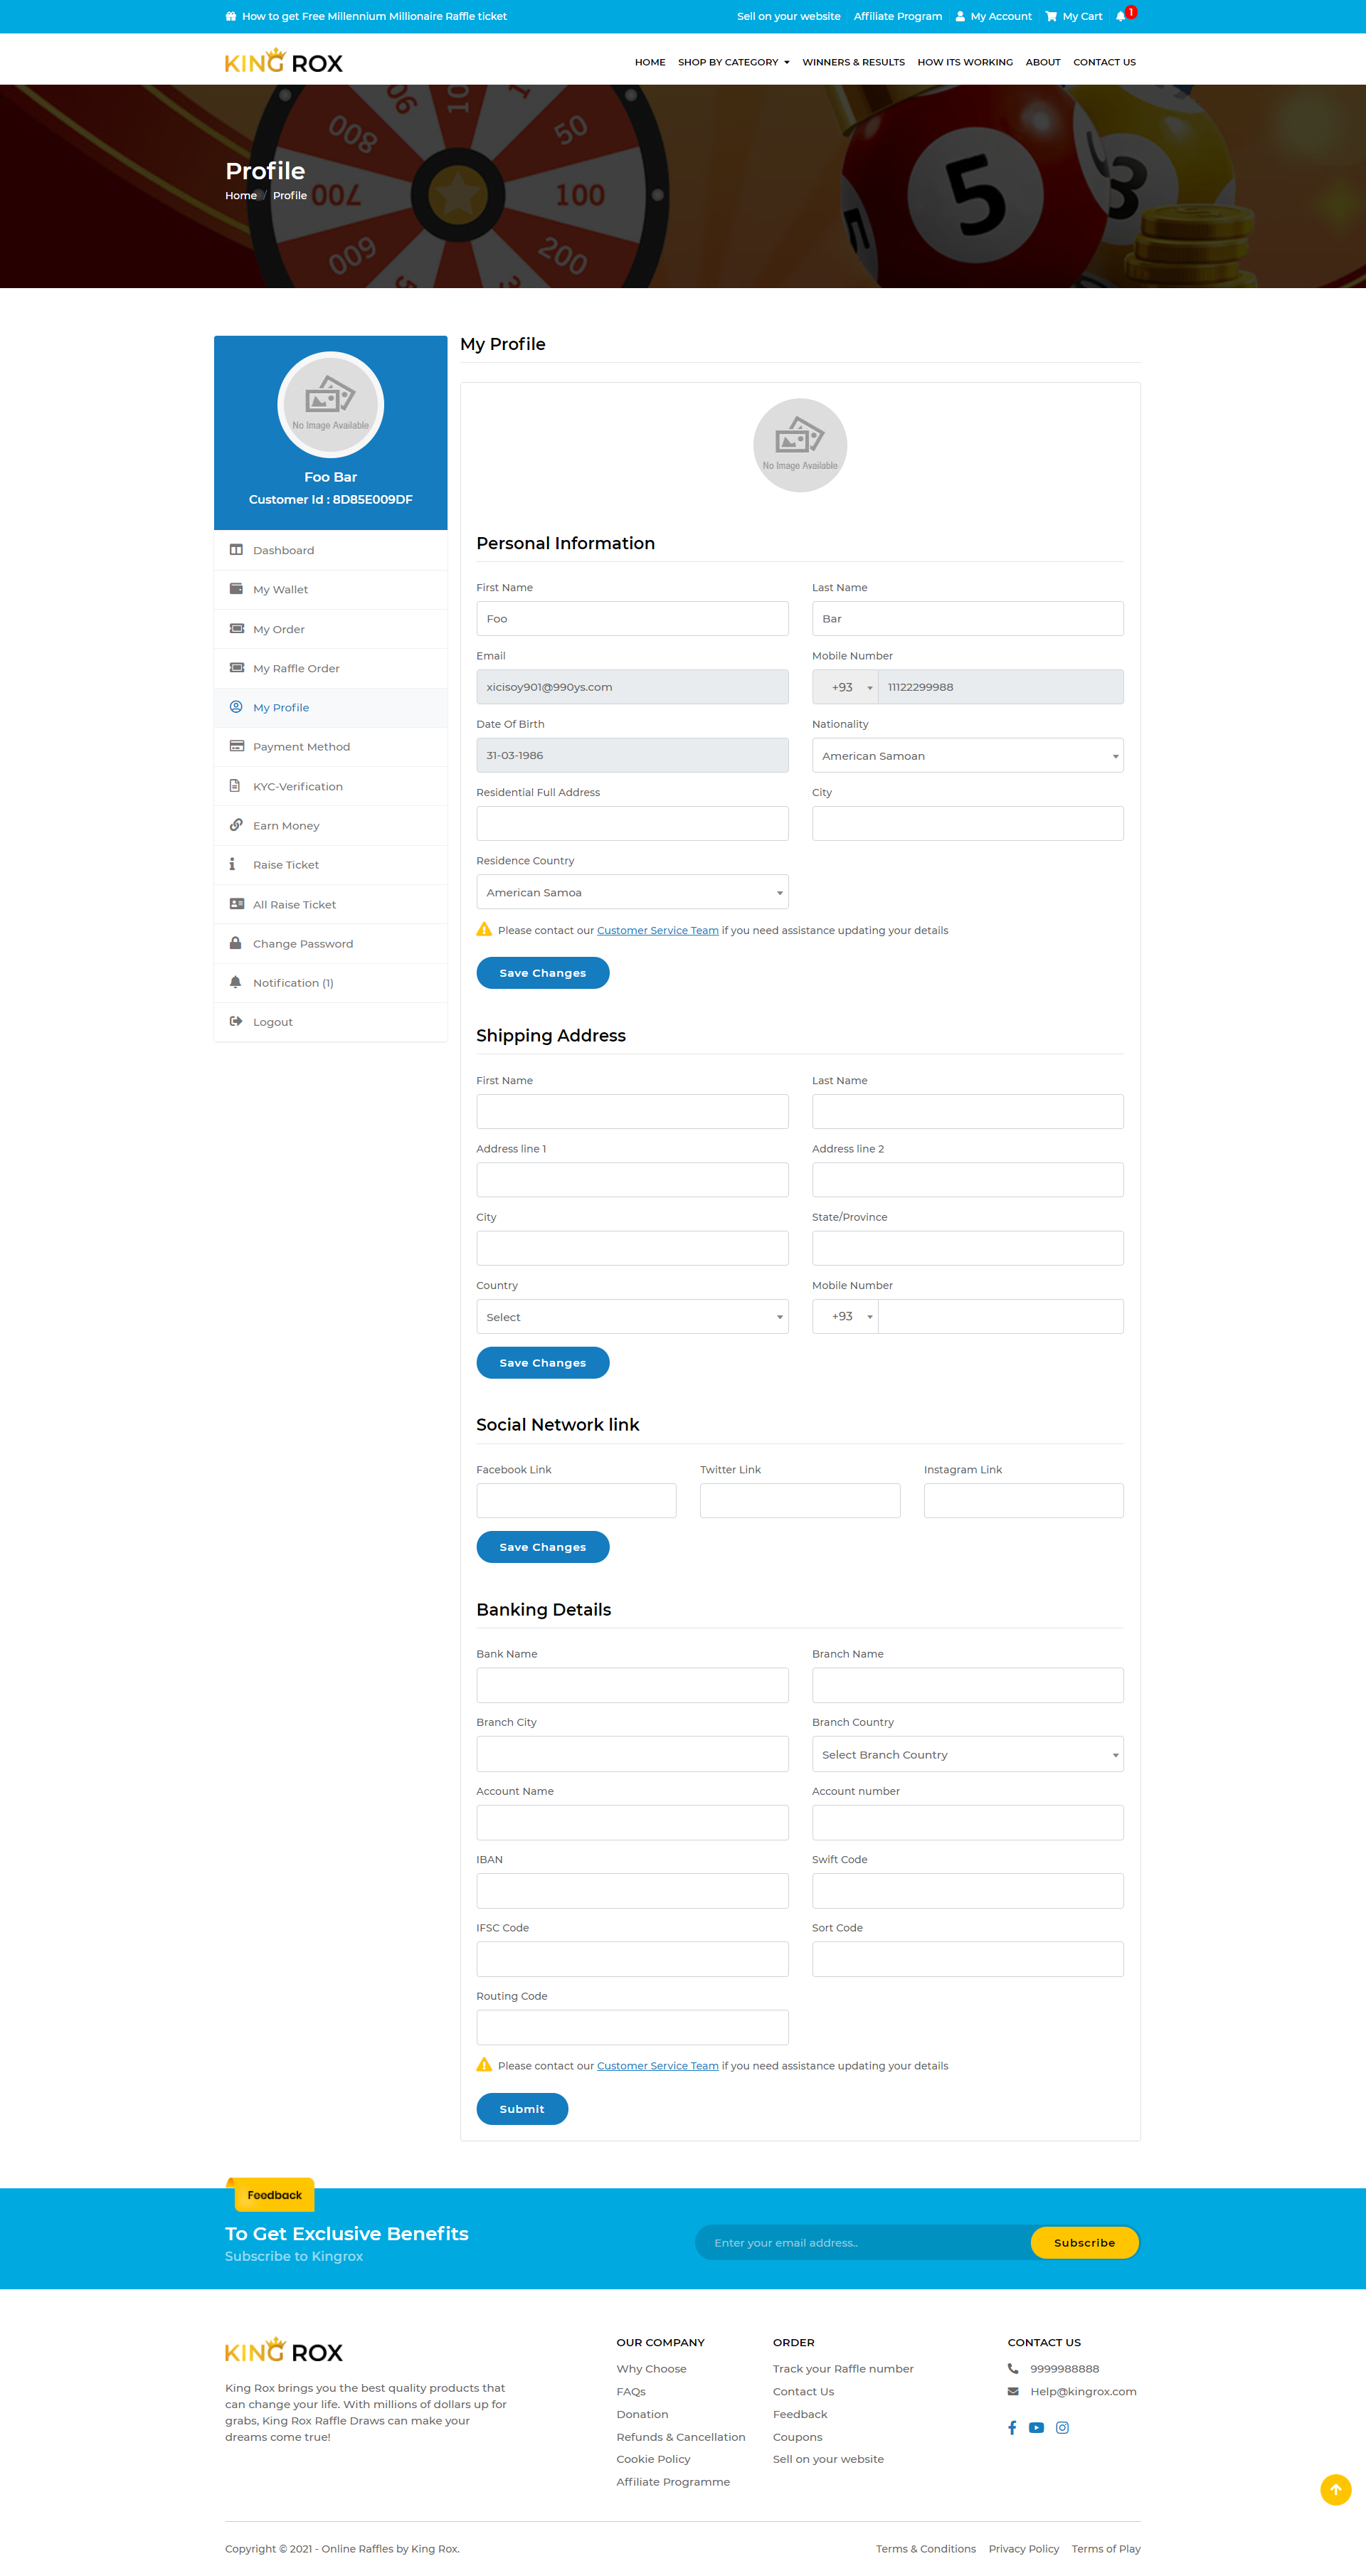Click the sidebar avatar image placeholder

point(331,405)
